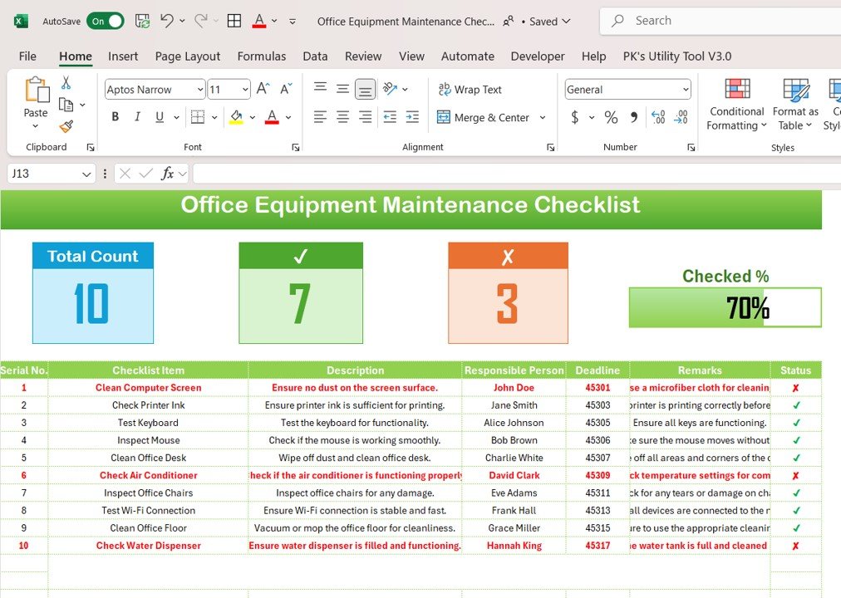Click the Cut scissors icon

tap(66, 82)
